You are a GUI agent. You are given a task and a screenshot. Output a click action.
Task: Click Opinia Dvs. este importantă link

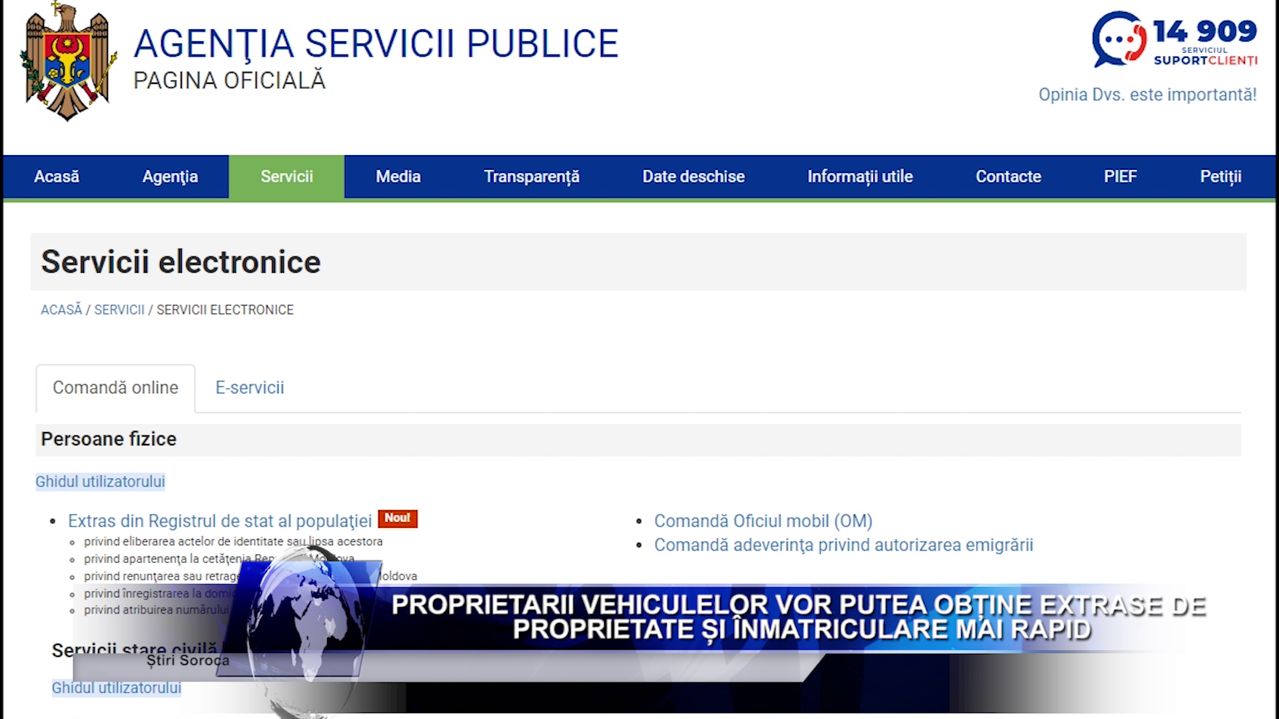1146,95
